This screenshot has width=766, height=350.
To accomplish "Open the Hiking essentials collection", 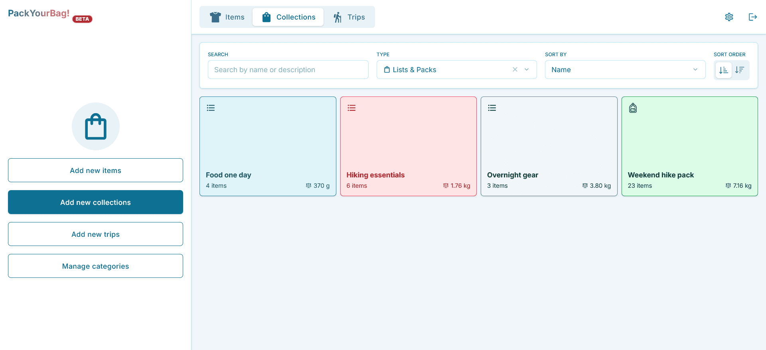I will [409, 146].
